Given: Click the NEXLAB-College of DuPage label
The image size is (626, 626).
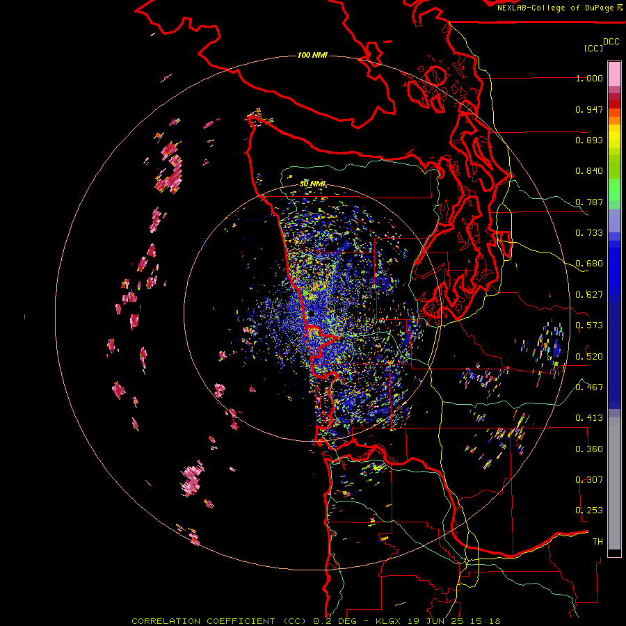Looking at the screenshot, I should 556,8.
